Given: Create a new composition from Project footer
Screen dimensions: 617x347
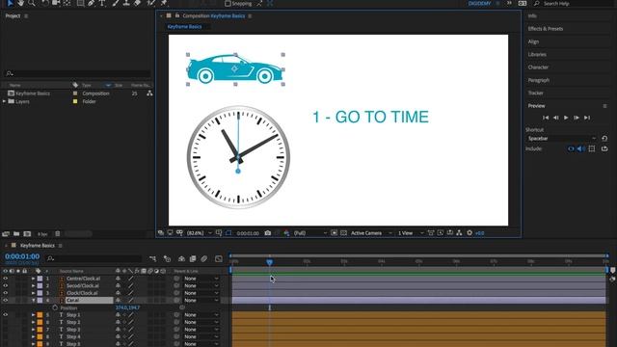Looking at the screenshot, I should pos(27,233).
